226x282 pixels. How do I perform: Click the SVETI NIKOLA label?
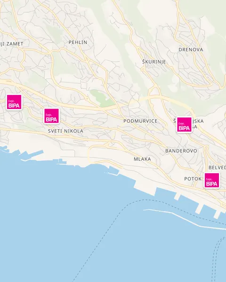coord(65,131)
